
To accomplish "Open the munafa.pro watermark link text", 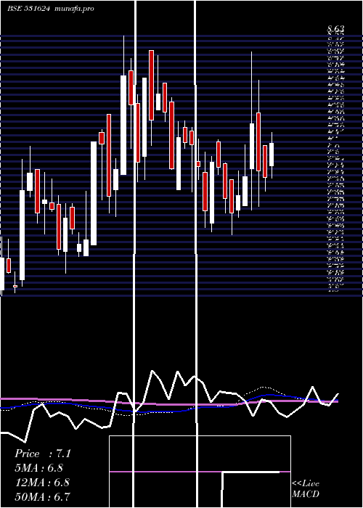I will 75,9.
